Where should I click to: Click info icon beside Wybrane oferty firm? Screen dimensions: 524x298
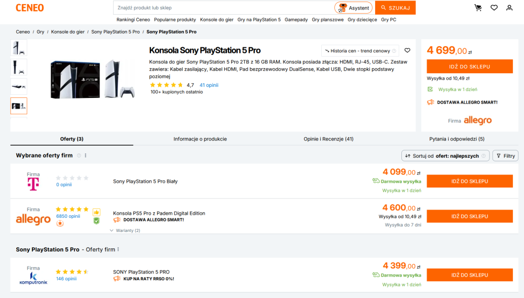coord(79,156)
